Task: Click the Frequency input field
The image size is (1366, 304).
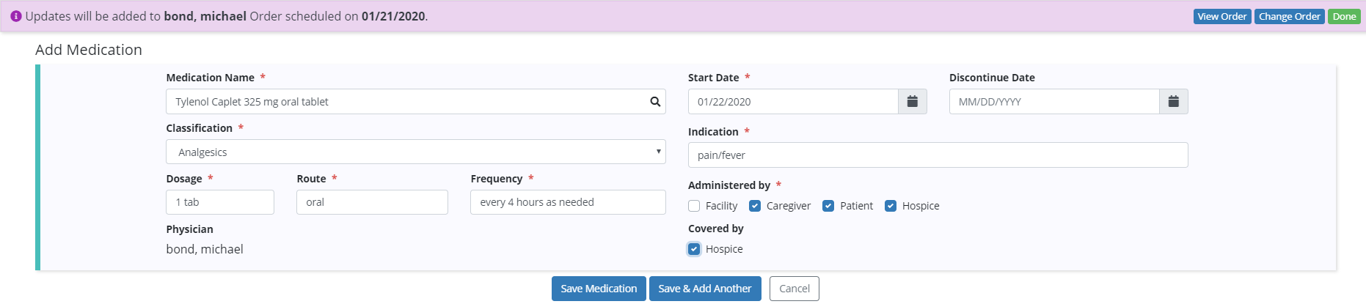Action: tap(567, 202)
